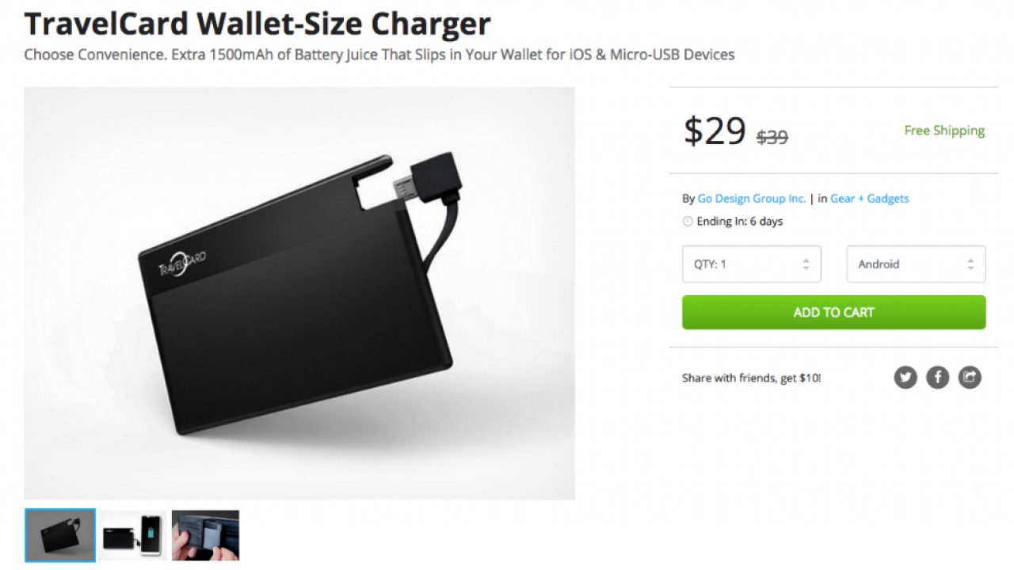This screenshot has width=1014, height=570.
Task: Add the TravelCard charger to cart
Action: point(834,313)
